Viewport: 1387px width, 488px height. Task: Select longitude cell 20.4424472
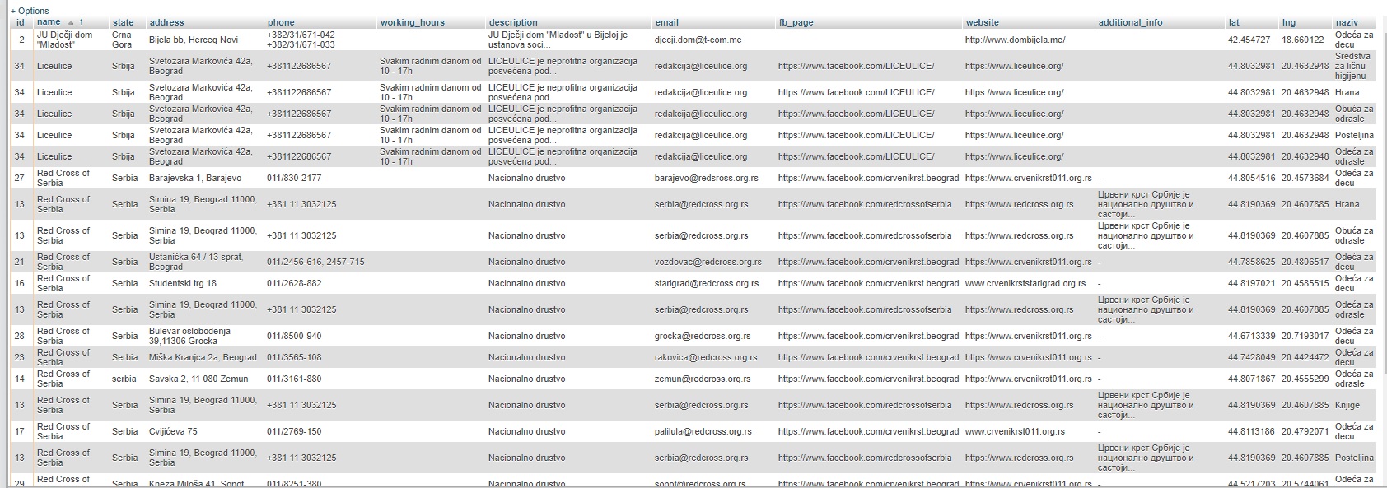coord(1305,357)
